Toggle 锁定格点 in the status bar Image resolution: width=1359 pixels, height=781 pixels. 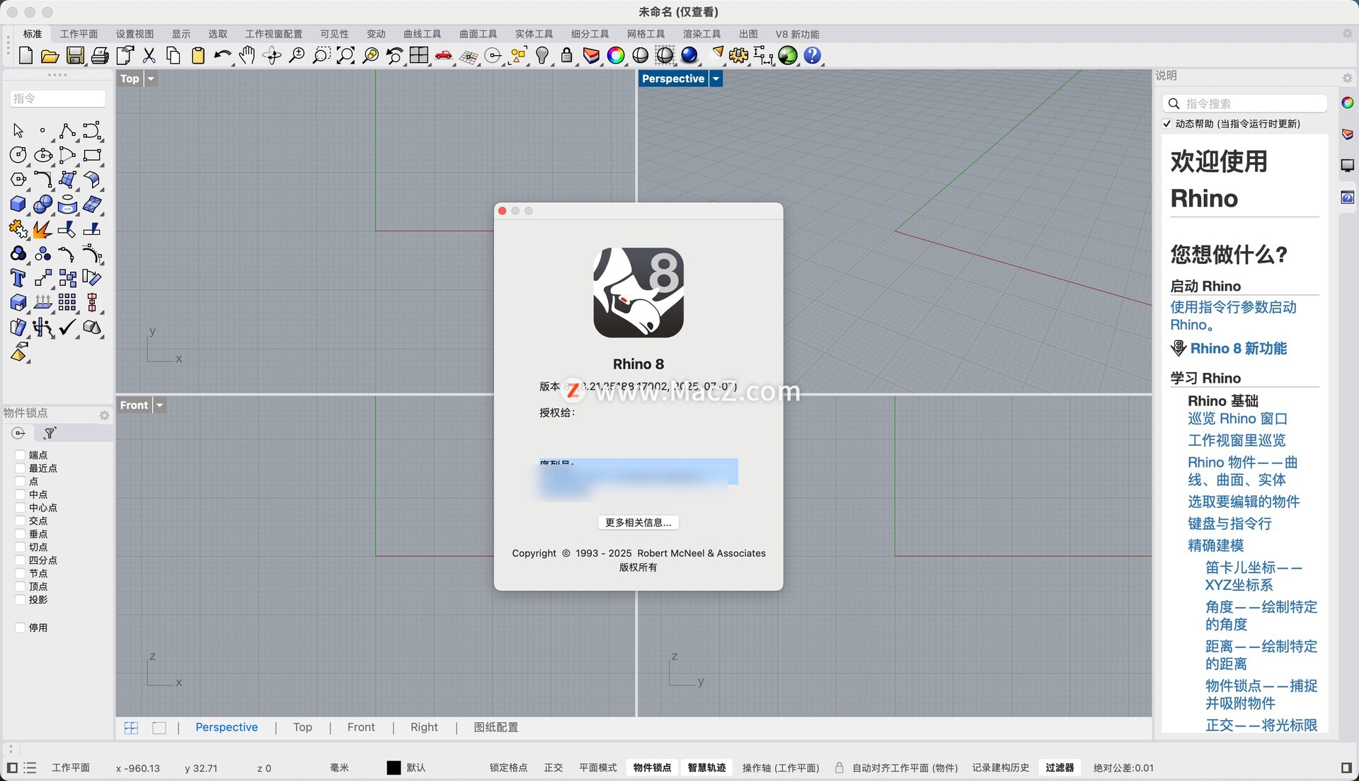pos(508,768)
